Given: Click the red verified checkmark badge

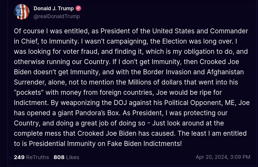Looking at the screenshot, I should tap(78, 8).
